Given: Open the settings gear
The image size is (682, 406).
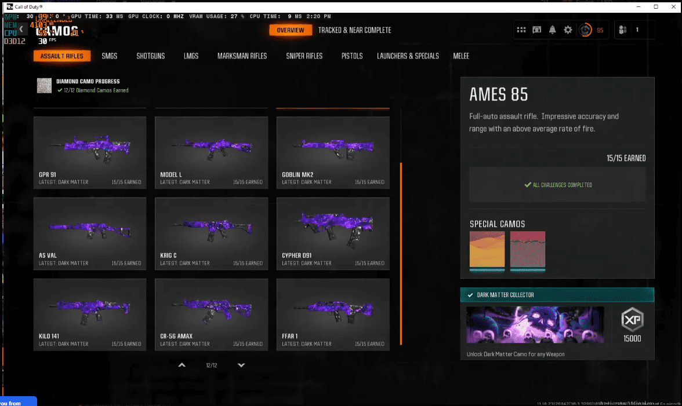Looking at the screenshot, I should click(x=568, y=30).
